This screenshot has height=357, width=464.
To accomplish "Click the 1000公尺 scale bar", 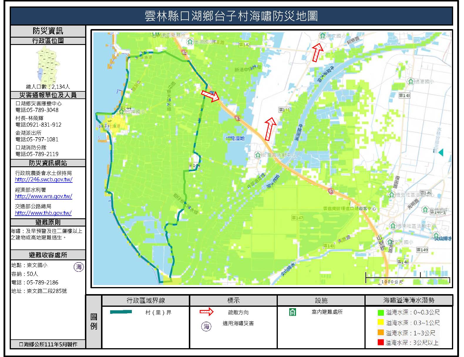I will point(407,278).
